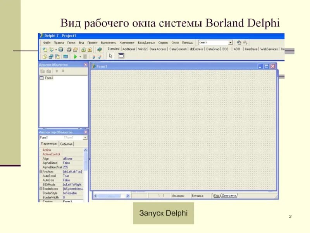310x233 pixels.
Task: Switch to the Диаграмма tab at the bottom
Action: coord(229,196)
